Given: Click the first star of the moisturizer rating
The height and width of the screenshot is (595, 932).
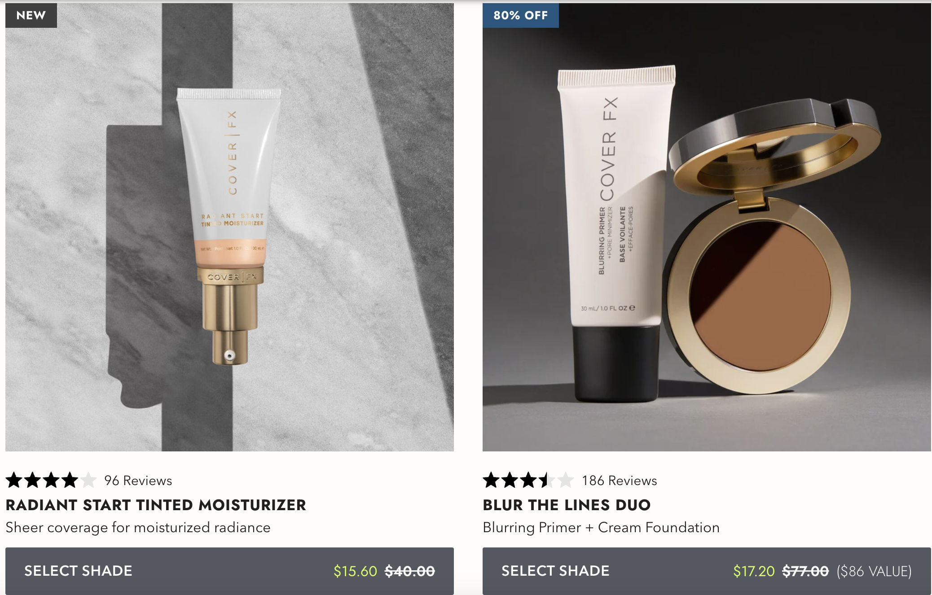Looking at the screenshot, I should (14, 480).
